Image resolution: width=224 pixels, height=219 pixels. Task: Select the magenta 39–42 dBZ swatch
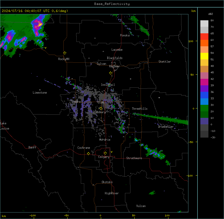[204, 82]
